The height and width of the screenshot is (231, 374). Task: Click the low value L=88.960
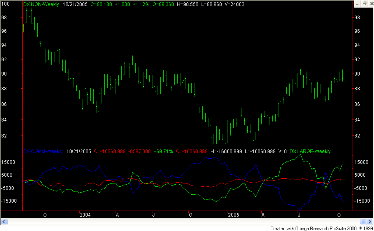(212, 4)
